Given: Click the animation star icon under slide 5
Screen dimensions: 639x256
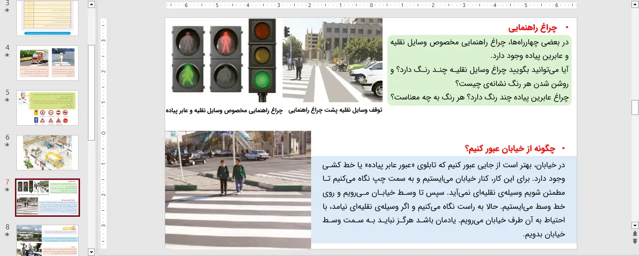Looking at the screenshot, I should [7, 100].
